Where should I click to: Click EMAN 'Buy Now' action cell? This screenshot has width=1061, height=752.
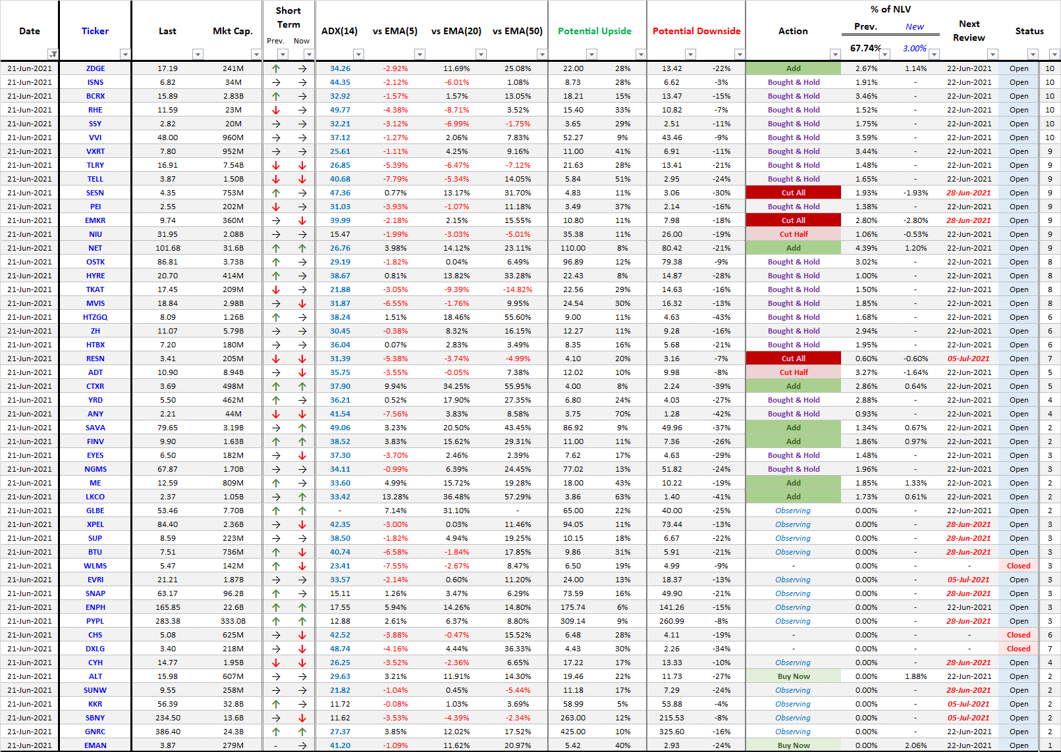pyautogui.click(x=794, y=745)
